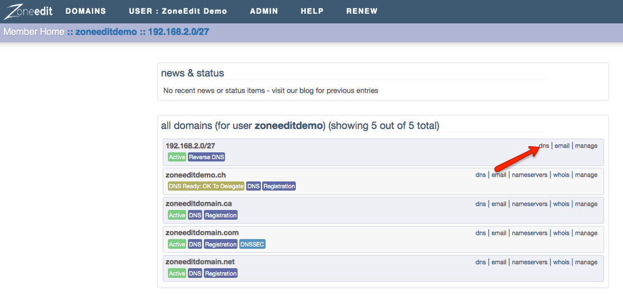Screen dimensions: 623x295
Task: Open manage for zoneeditdemo.ch
Action: click(586, 175)
